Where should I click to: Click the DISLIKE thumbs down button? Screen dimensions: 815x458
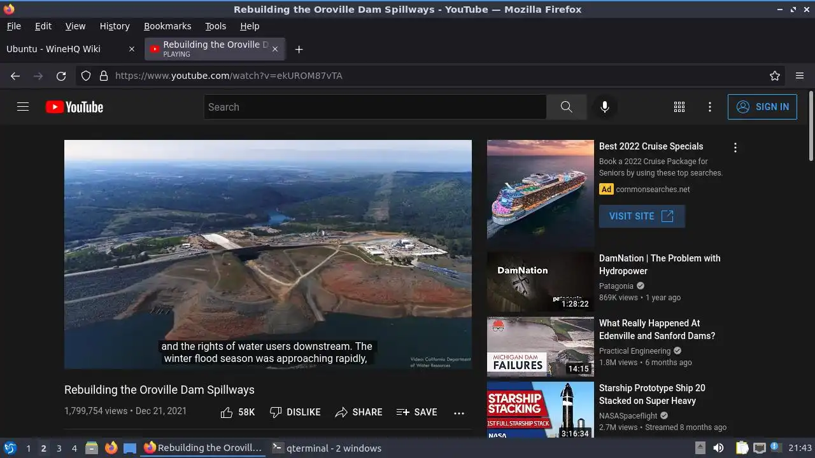[295, 412]
